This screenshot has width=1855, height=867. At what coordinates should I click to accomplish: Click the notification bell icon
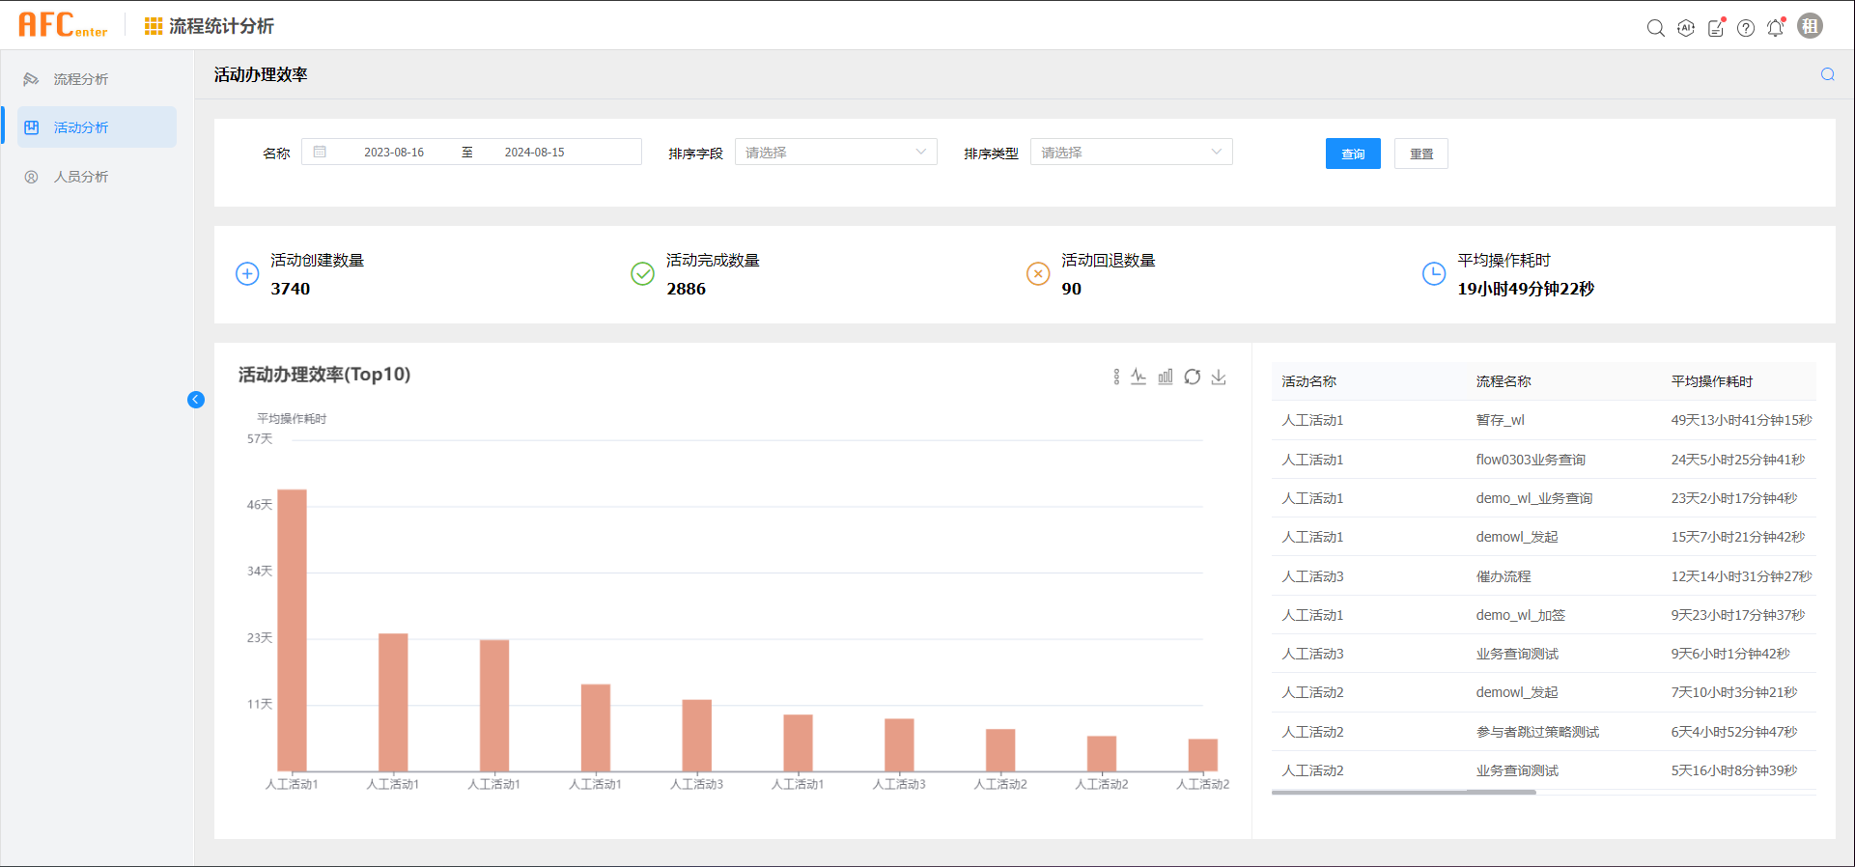point(1775,28)
